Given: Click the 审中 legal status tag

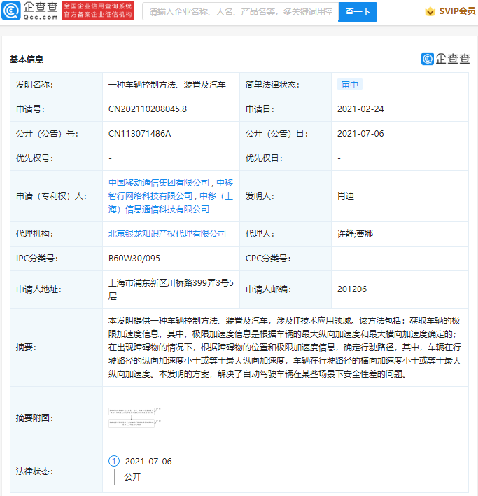Looking at the screenshot, I should point(350,85).
